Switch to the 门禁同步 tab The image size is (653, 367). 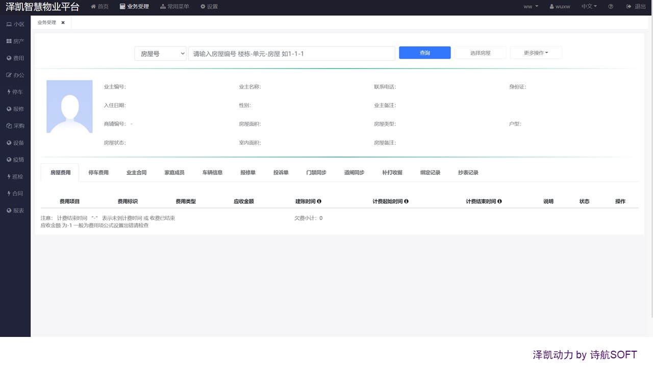pos(316,173)
